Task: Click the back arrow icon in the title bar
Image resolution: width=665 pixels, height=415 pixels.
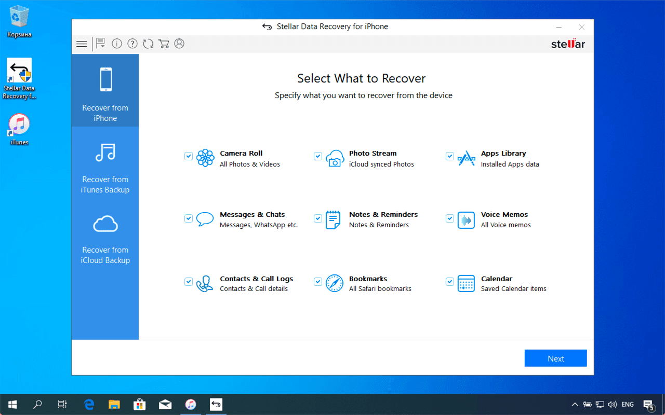Action: coord(267,26)
